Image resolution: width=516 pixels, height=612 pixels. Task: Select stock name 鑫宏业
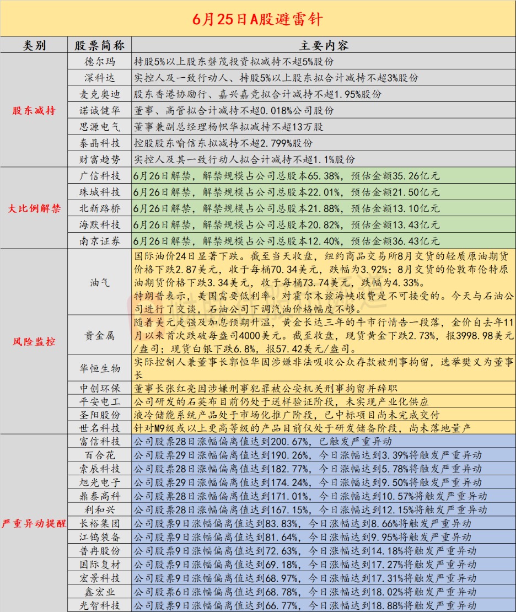tap(100, 592)
